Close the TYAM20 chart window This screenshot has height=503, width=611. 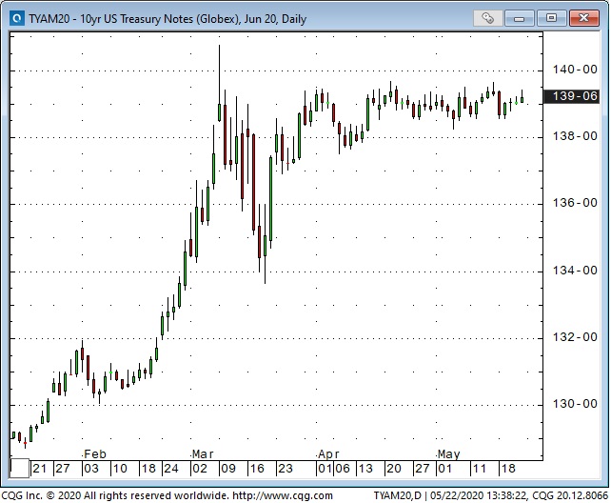[583, 18]
